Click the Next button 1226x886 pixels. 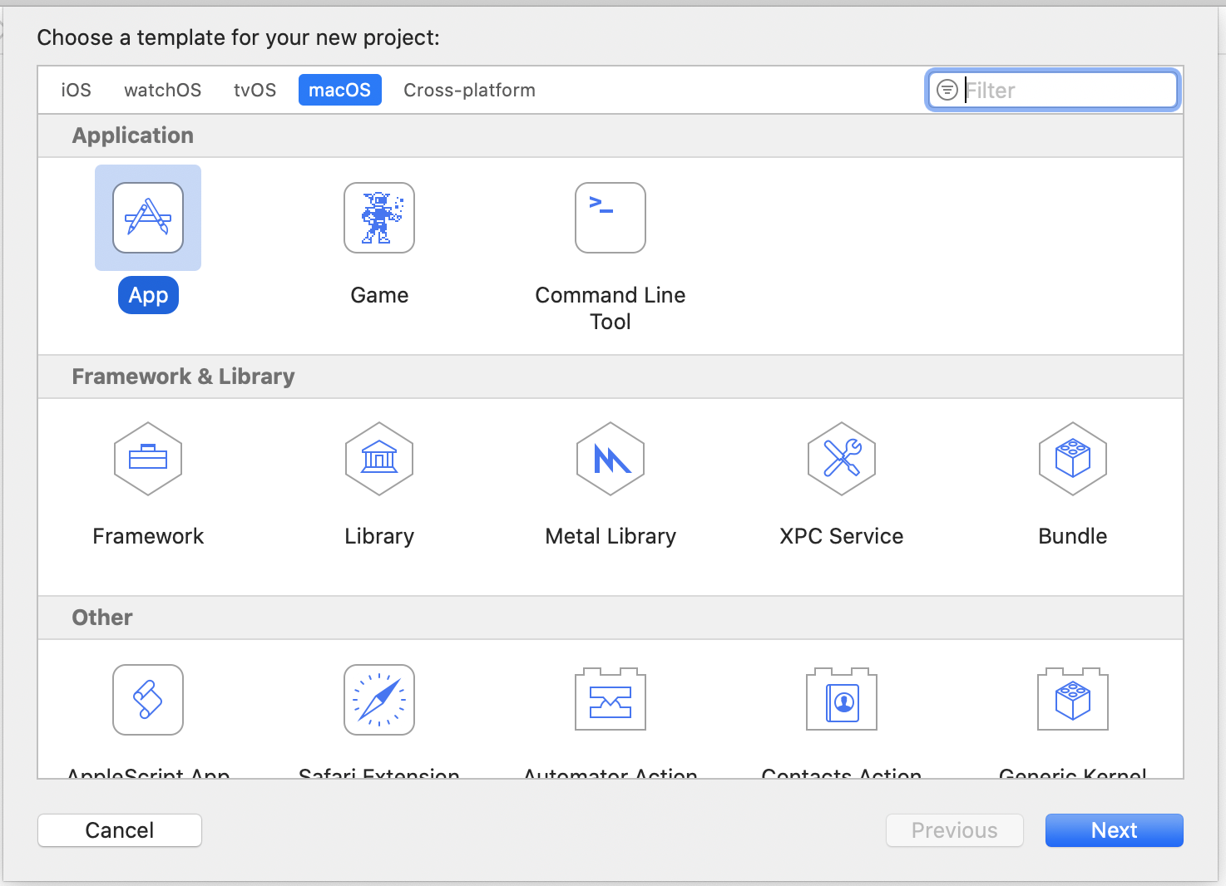[1114, 830]
